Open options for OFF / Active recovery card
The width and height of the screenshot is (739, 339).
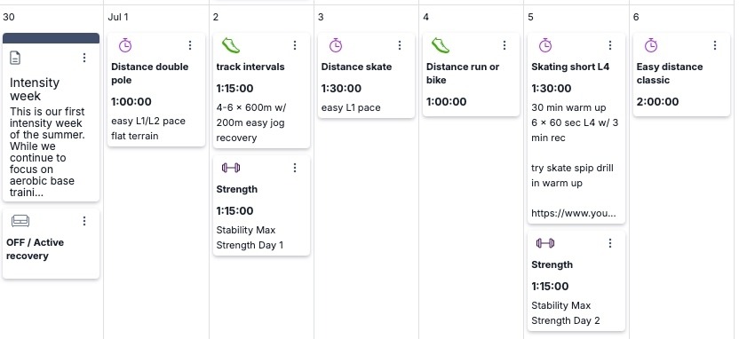(x=84, y=221)
